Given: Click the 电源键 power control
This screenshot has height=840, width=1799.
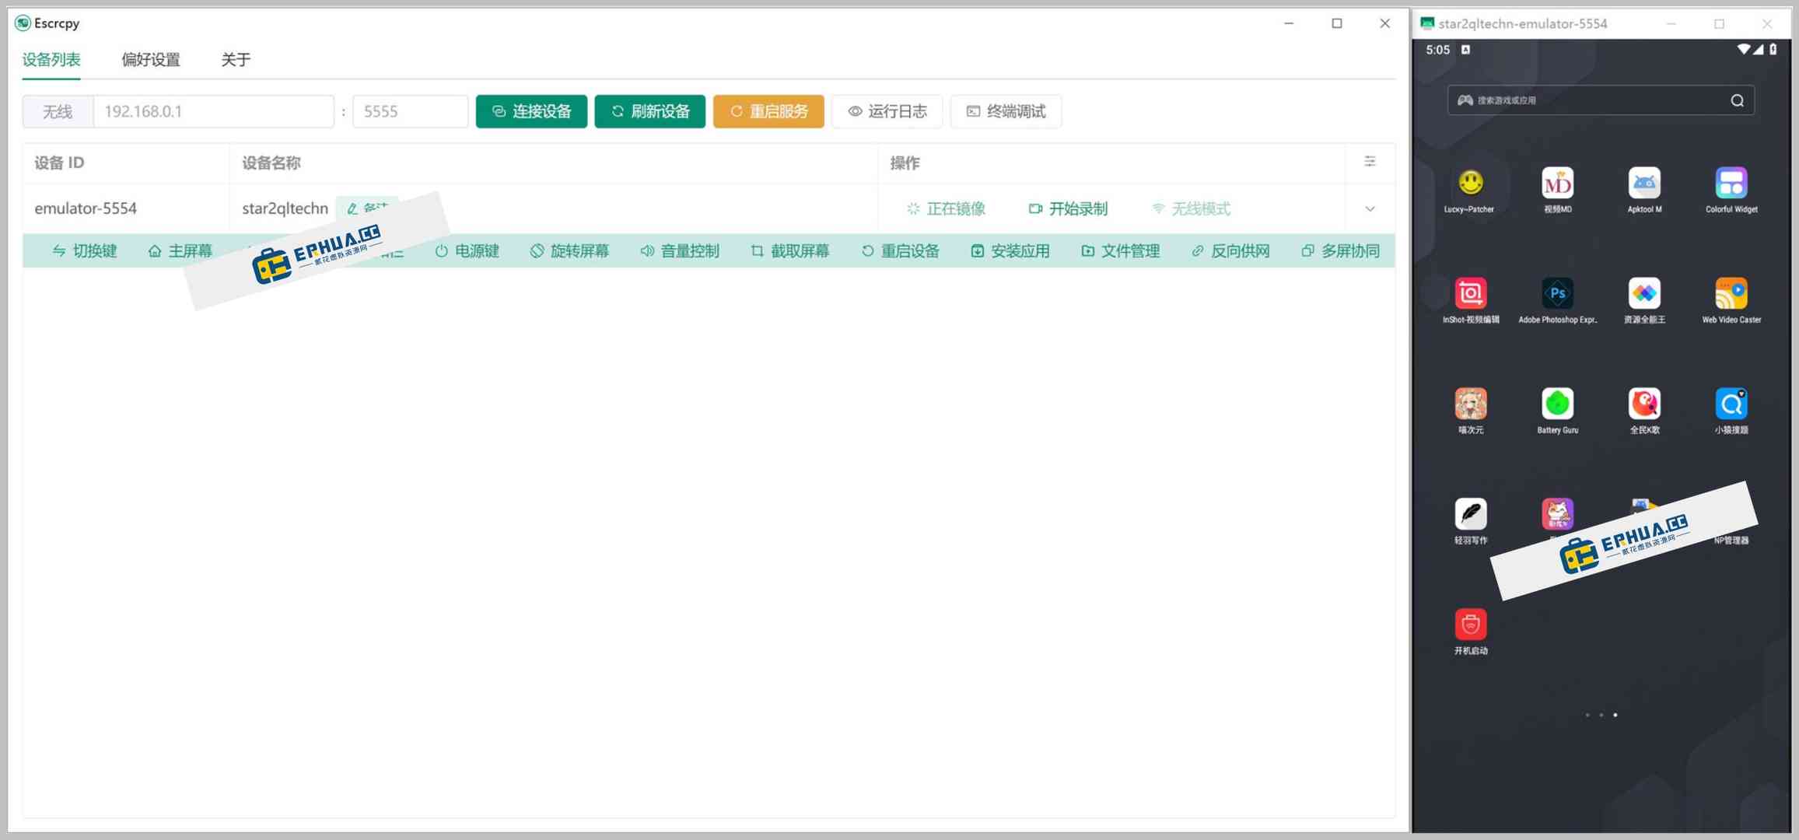Looking at the screenshot, I should (467, 250).
